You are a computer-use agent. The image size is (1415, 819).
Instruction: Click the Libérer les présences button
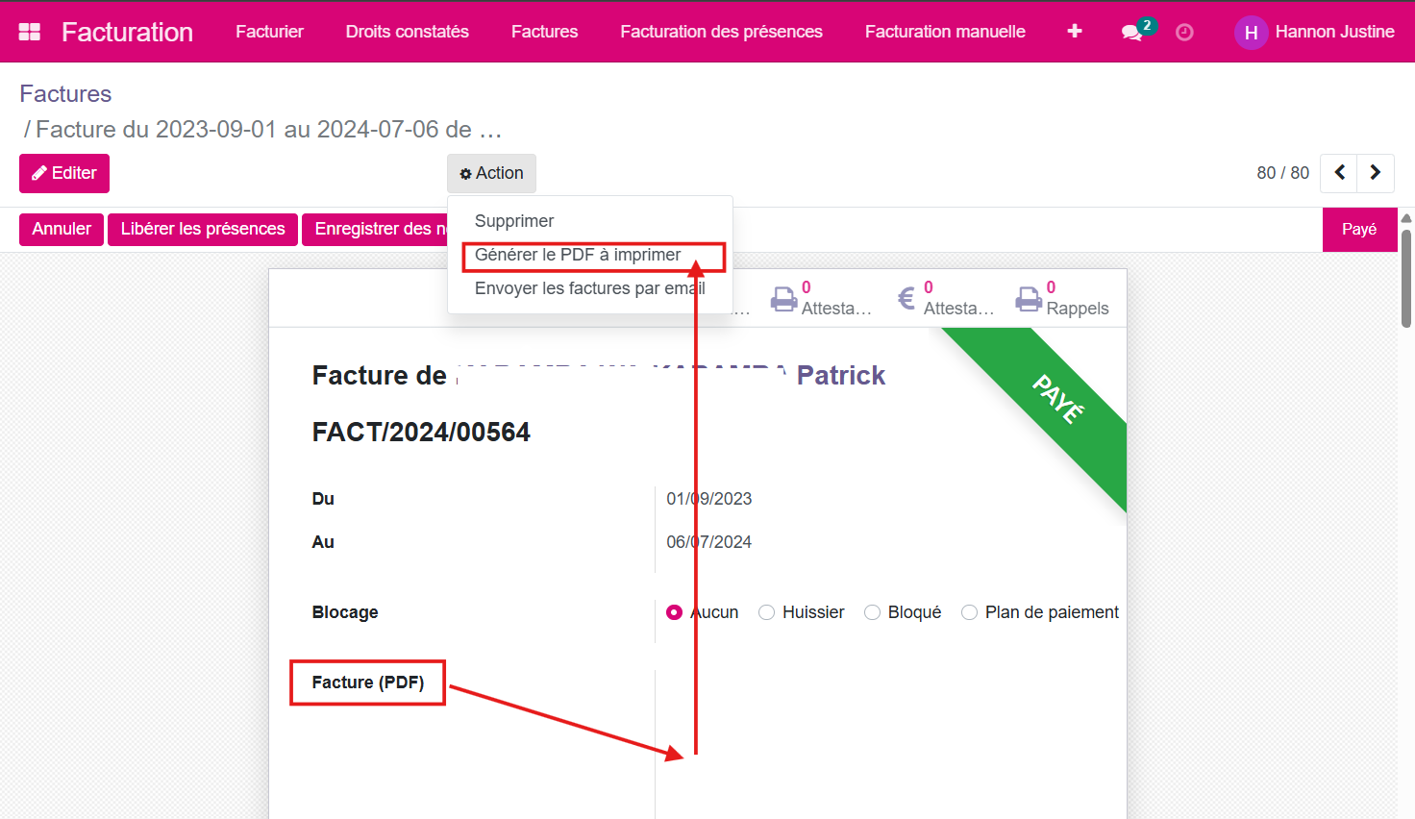(203, 229)
